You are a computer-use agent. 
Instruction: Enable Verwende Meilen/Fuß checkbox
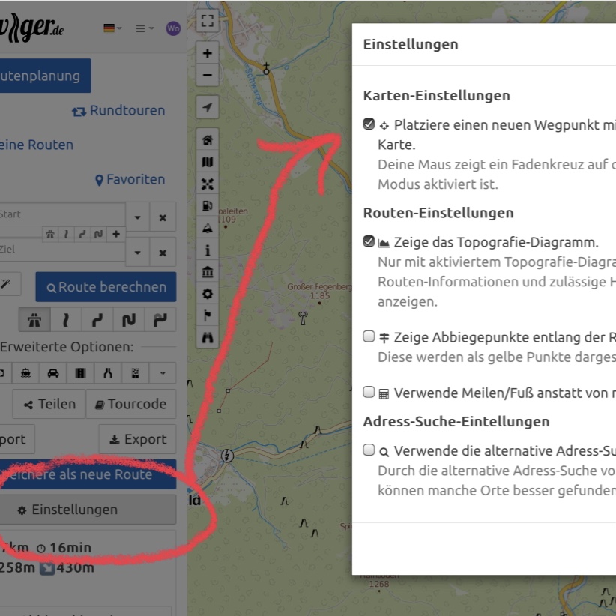(369, 392)
